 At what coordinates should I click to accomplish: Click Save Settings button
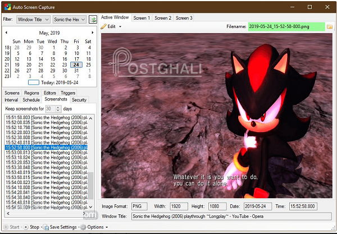(60, 227)
